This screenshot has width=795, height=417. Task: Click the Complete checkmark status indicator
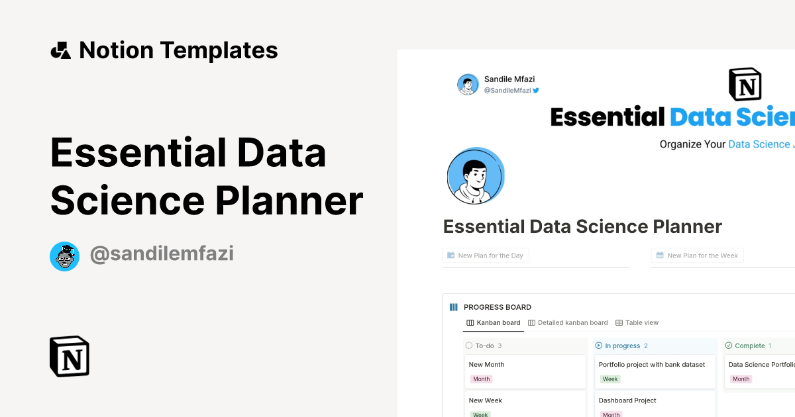pos(729,346)
